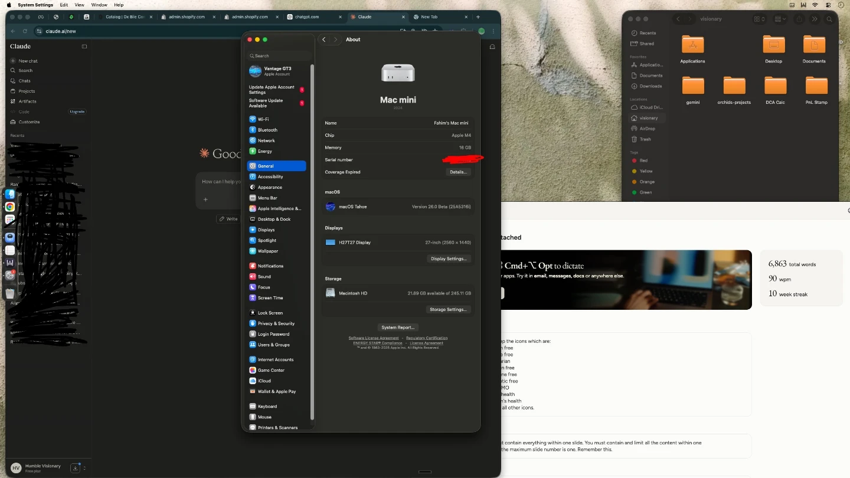This screenshot has height=478, width=850.
Task: Select Orange tag in Finder sidebar
Action: point(643,182)
